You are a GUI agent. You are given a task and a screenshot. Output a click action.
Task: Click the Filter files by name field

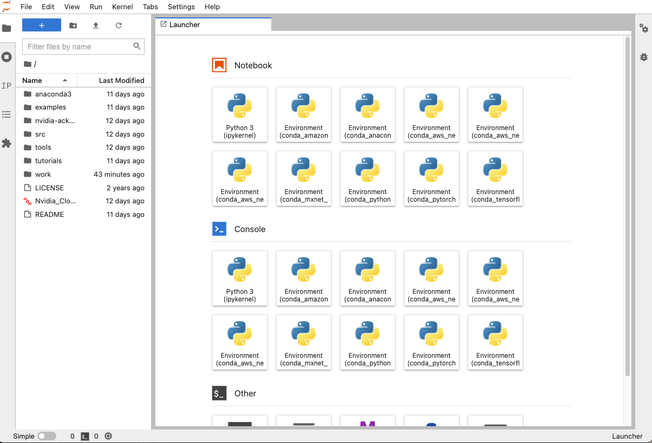[79, 47]
